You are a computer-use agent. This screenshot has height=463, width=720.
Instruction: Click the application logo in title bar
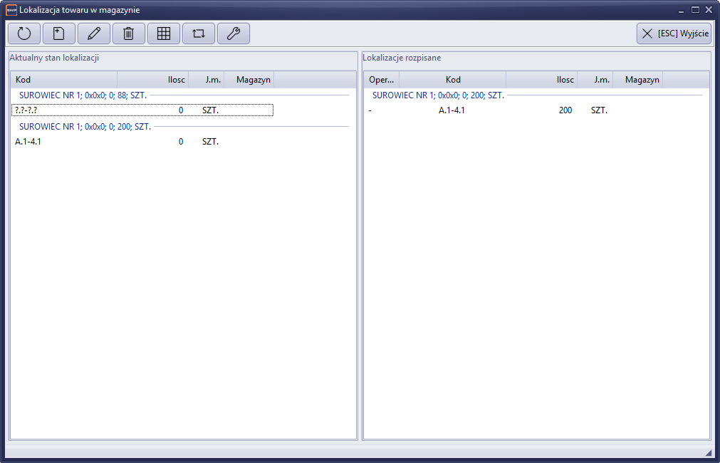tap(11, 10)
